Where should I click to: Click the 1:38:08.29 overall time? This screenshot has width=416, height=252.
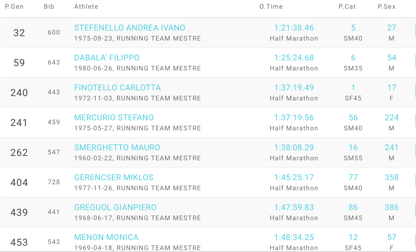click(294, 147)
